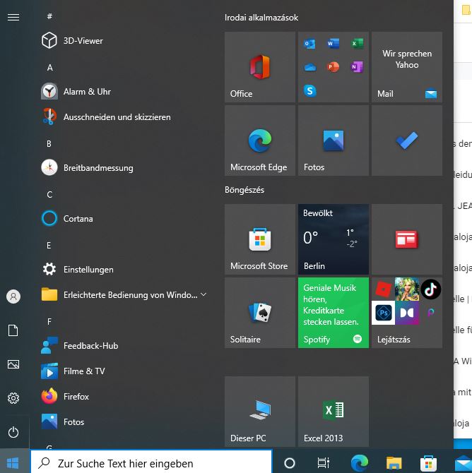472x473 pixels.
Task: Select the Böngészés group header
Action: tap(244, 190)
